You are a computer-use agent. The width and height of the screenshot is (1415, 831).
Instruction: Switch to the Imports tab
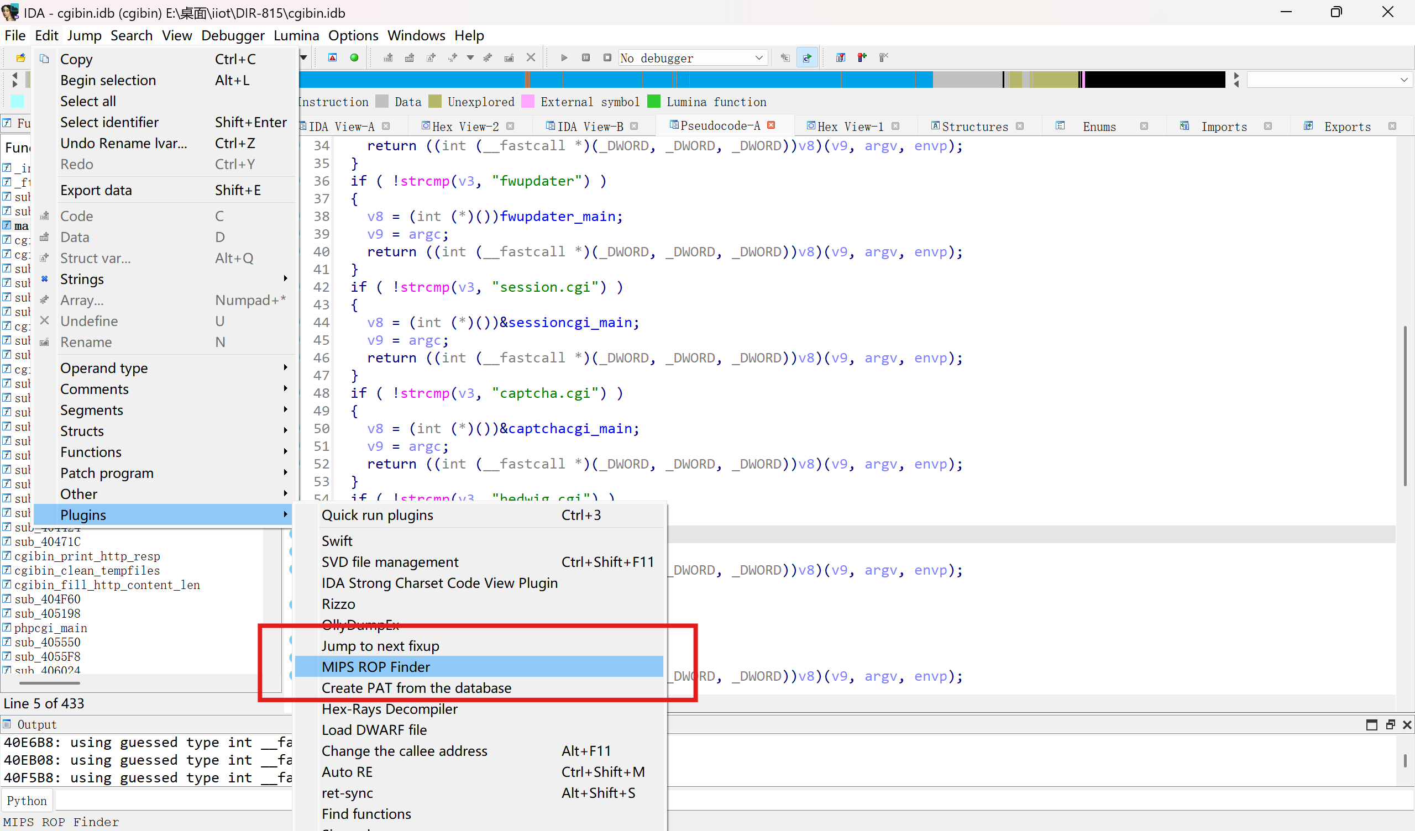pos(1224,127)
